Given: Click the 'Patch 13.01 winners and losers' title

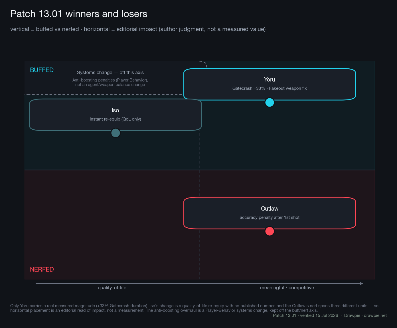Looking at the screenshot, I should 79,14.
